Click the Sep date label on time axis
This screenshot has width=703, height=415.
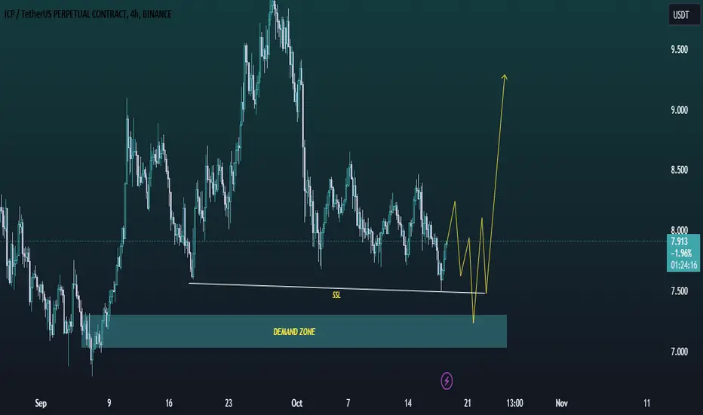pos(41,404)
